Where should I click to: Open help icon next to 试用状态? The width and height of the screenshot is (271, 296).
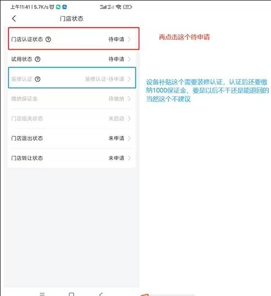coord(37,59)
